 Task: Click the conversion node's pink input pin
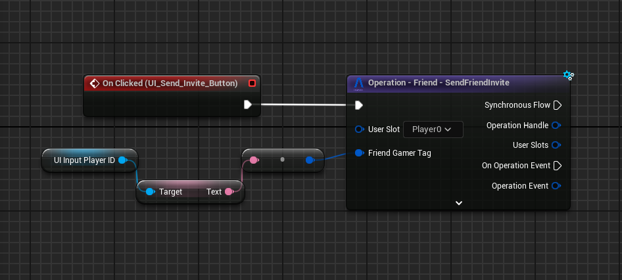pyautogui.click(x=254, y=160)
